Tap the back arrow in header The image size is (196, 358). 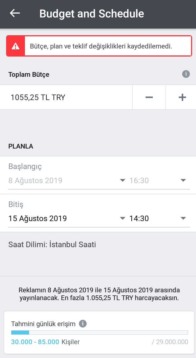[x=15, y=13]
